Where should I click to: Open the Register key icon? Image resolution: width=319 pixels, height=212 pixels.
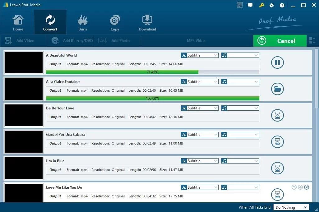tap(261, 5)
